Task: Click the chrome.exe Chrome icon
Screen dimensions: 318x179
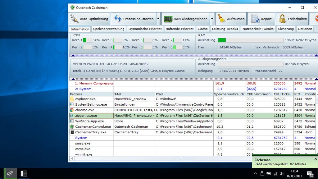Action: click(72, 110)
